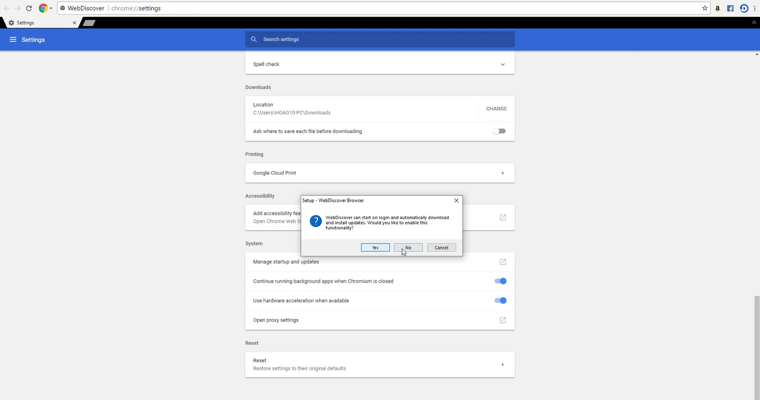Open proxy settings external link icon
This screenshot has height=400, width=760.
tap(503, 320)
